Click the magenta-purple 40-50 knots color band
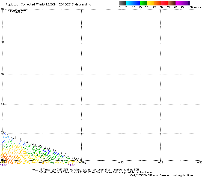Viewport: 202px width, 177px height. point(183,3)
